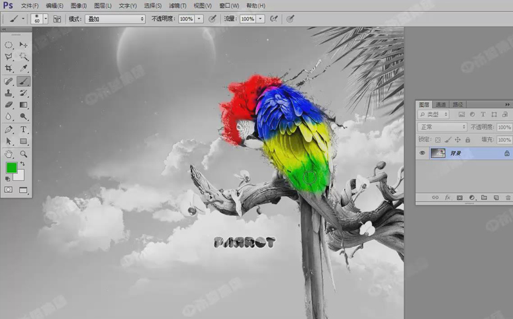This screenshot has height=319, width=513.
Task: Add a layer mask from panel bottom
Action: click(459, 197)
